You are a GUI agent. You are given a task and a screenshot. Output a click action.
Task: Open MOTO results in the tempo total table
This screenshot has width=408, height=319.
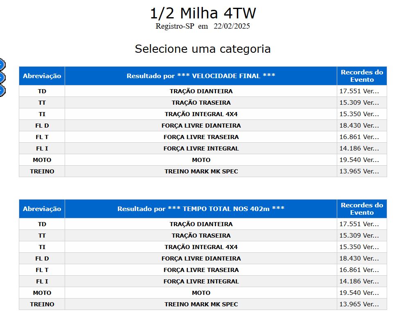pyautogui.click(x=201, y=293)
